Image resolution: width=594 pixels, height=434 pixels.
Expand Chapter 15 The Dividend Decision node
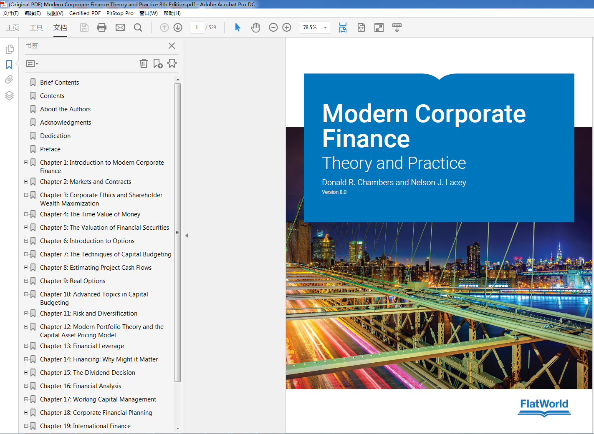(26, 372)
